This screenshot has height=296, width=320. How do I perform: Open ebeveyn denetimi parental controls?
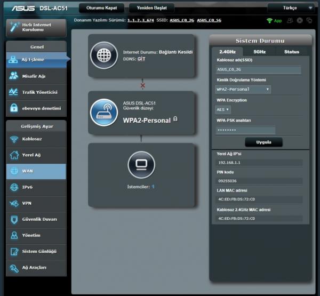[36, 108]
